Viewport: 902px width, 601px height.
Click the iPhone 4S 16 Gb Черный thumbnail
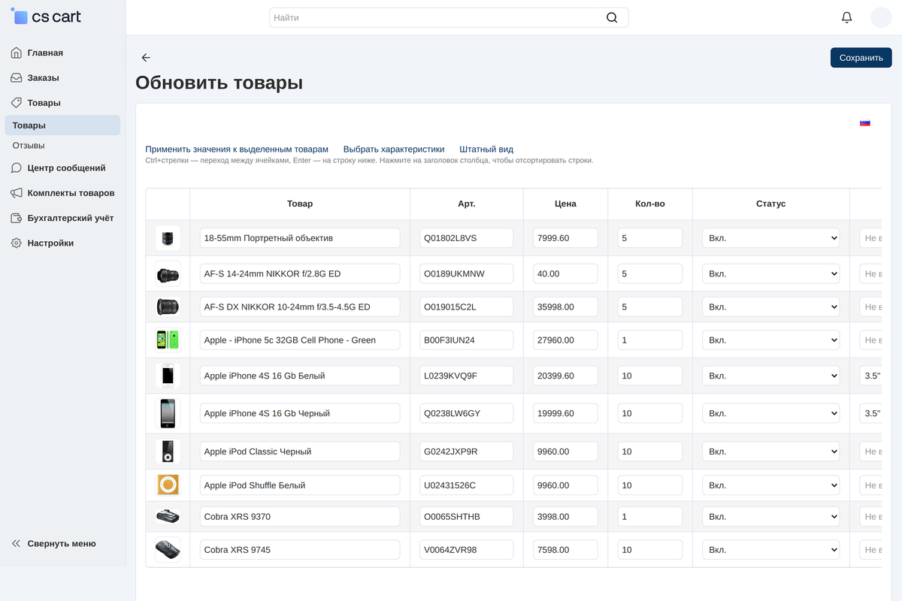[168, 413]
